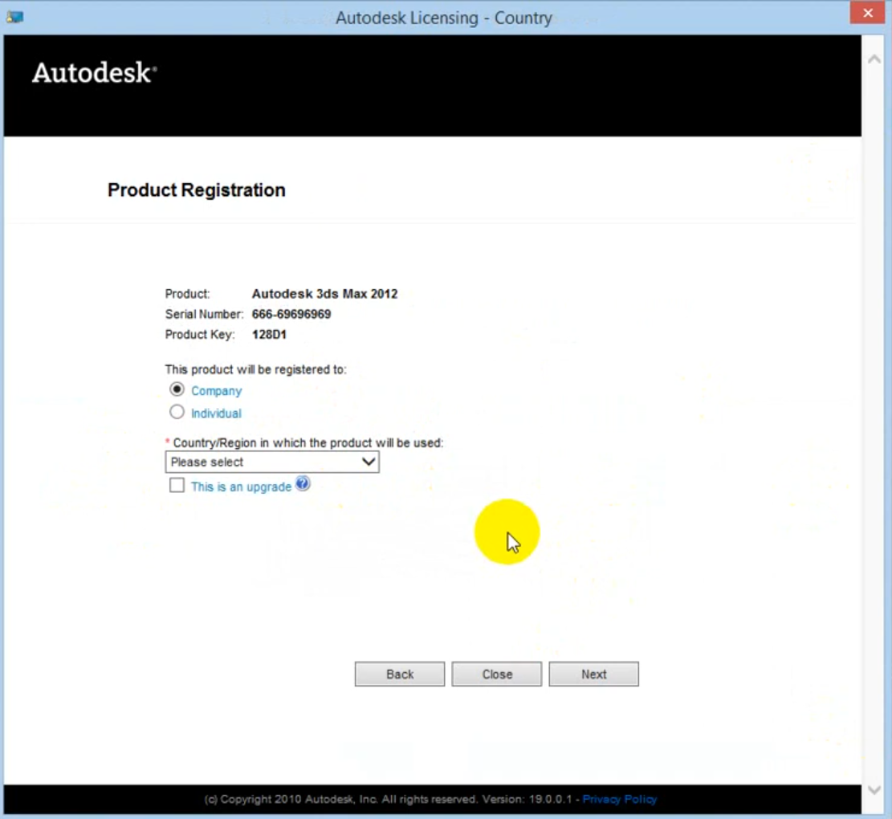
Task: Click the Product Registration heading
Action: click(x=197, y=190)
